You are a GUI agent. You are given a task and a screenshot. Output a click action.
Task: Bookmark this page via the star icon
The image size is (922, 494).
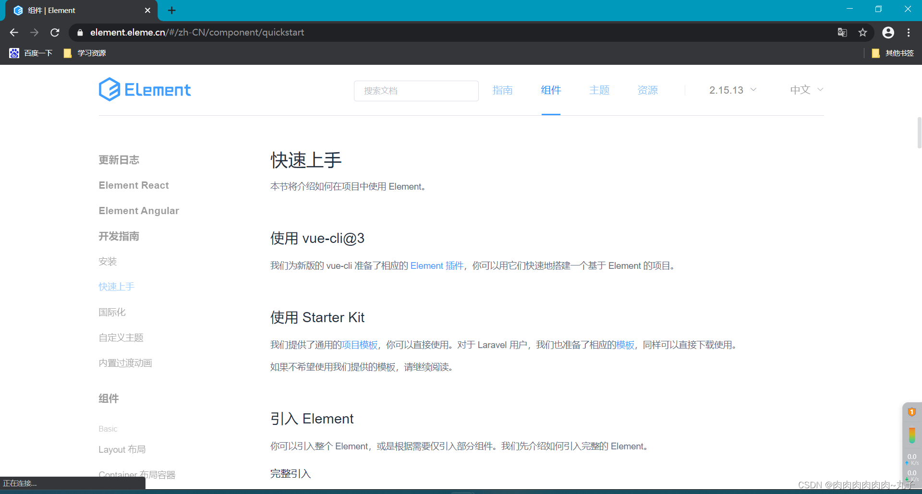[862, 32]
